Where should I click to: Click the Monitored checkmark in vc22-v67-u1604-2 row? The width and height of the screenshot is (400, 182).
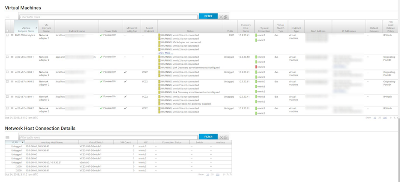click(x=125, y=108)
